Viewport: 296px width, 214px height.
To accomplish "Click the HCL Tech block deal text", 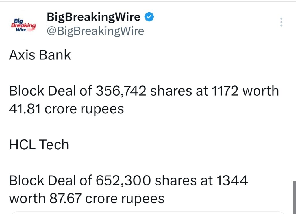I will [129, 189].
